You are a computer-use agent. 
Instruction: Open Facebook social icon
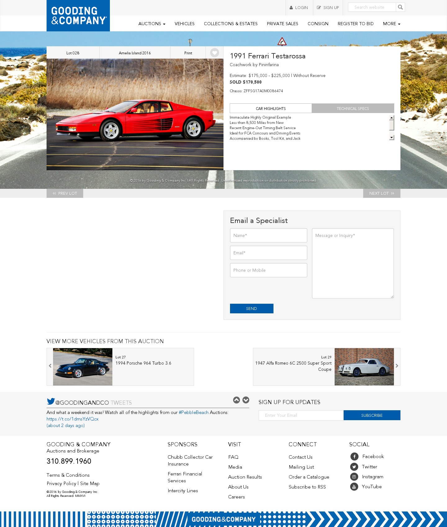tap(354, 457)
